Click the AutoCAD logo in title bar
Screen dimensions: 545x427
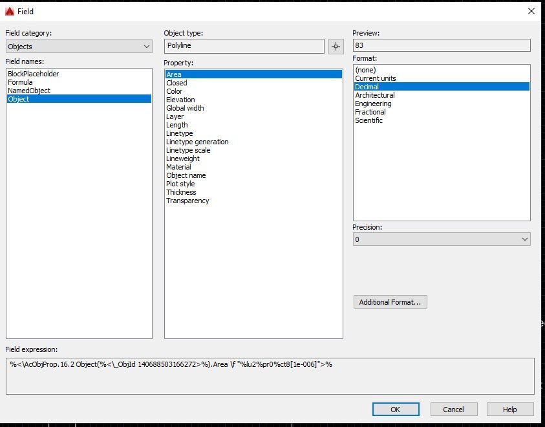[10, 12]
